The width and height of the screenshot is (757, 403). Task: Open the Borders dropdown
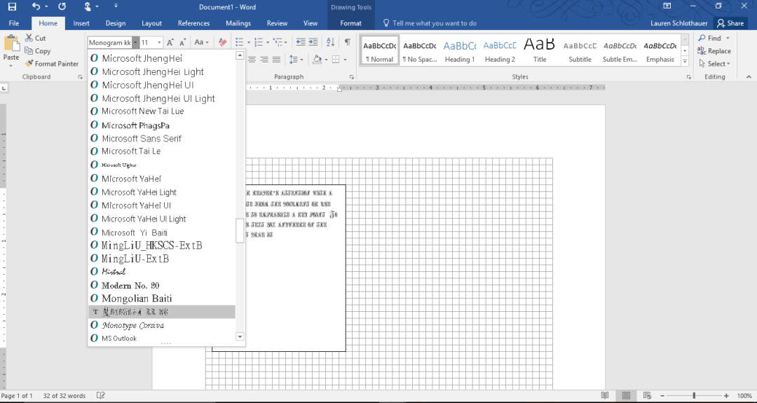(345, 60)
